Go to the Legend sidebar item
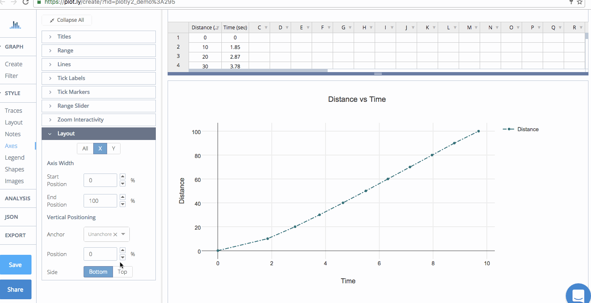This screenshot has width=591, height=303. coord(15,158)
